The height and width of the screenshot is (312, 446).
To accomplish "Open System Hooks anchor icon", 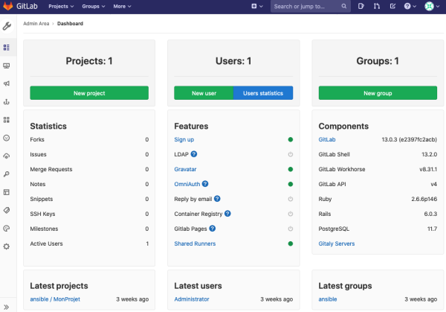I will (x=7, y=101).
